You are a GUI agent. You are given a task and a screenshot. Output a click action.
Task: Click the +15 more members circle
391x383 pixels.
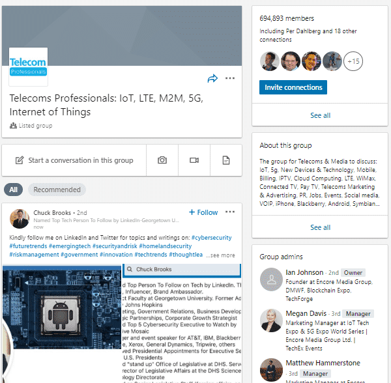353,61
